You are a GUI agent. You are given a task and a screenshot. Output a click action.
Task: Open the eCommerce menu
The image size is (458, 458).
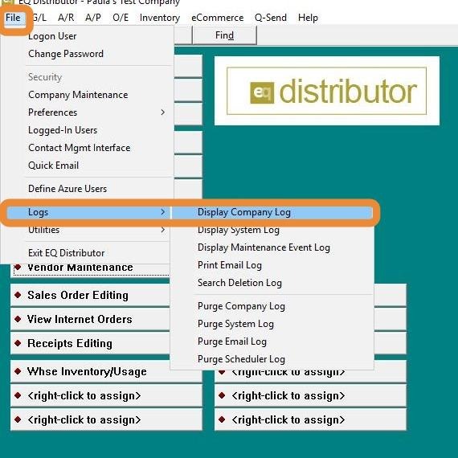(x=217, y=18)
